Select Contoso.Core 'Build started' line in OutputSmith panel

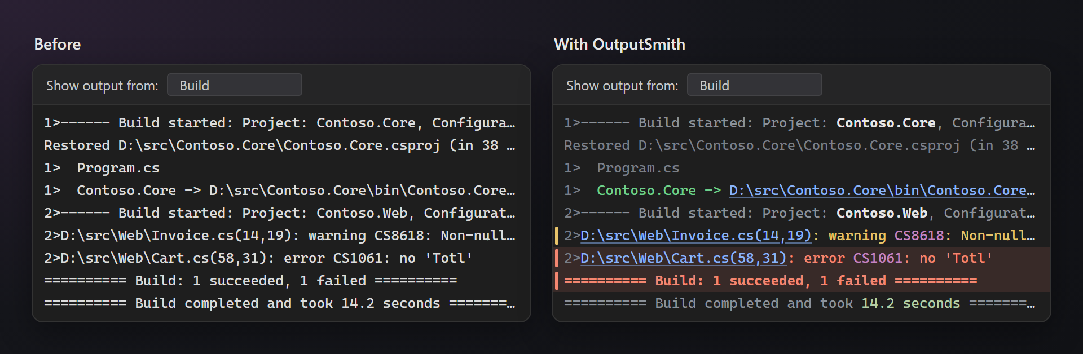click(800, 123)
